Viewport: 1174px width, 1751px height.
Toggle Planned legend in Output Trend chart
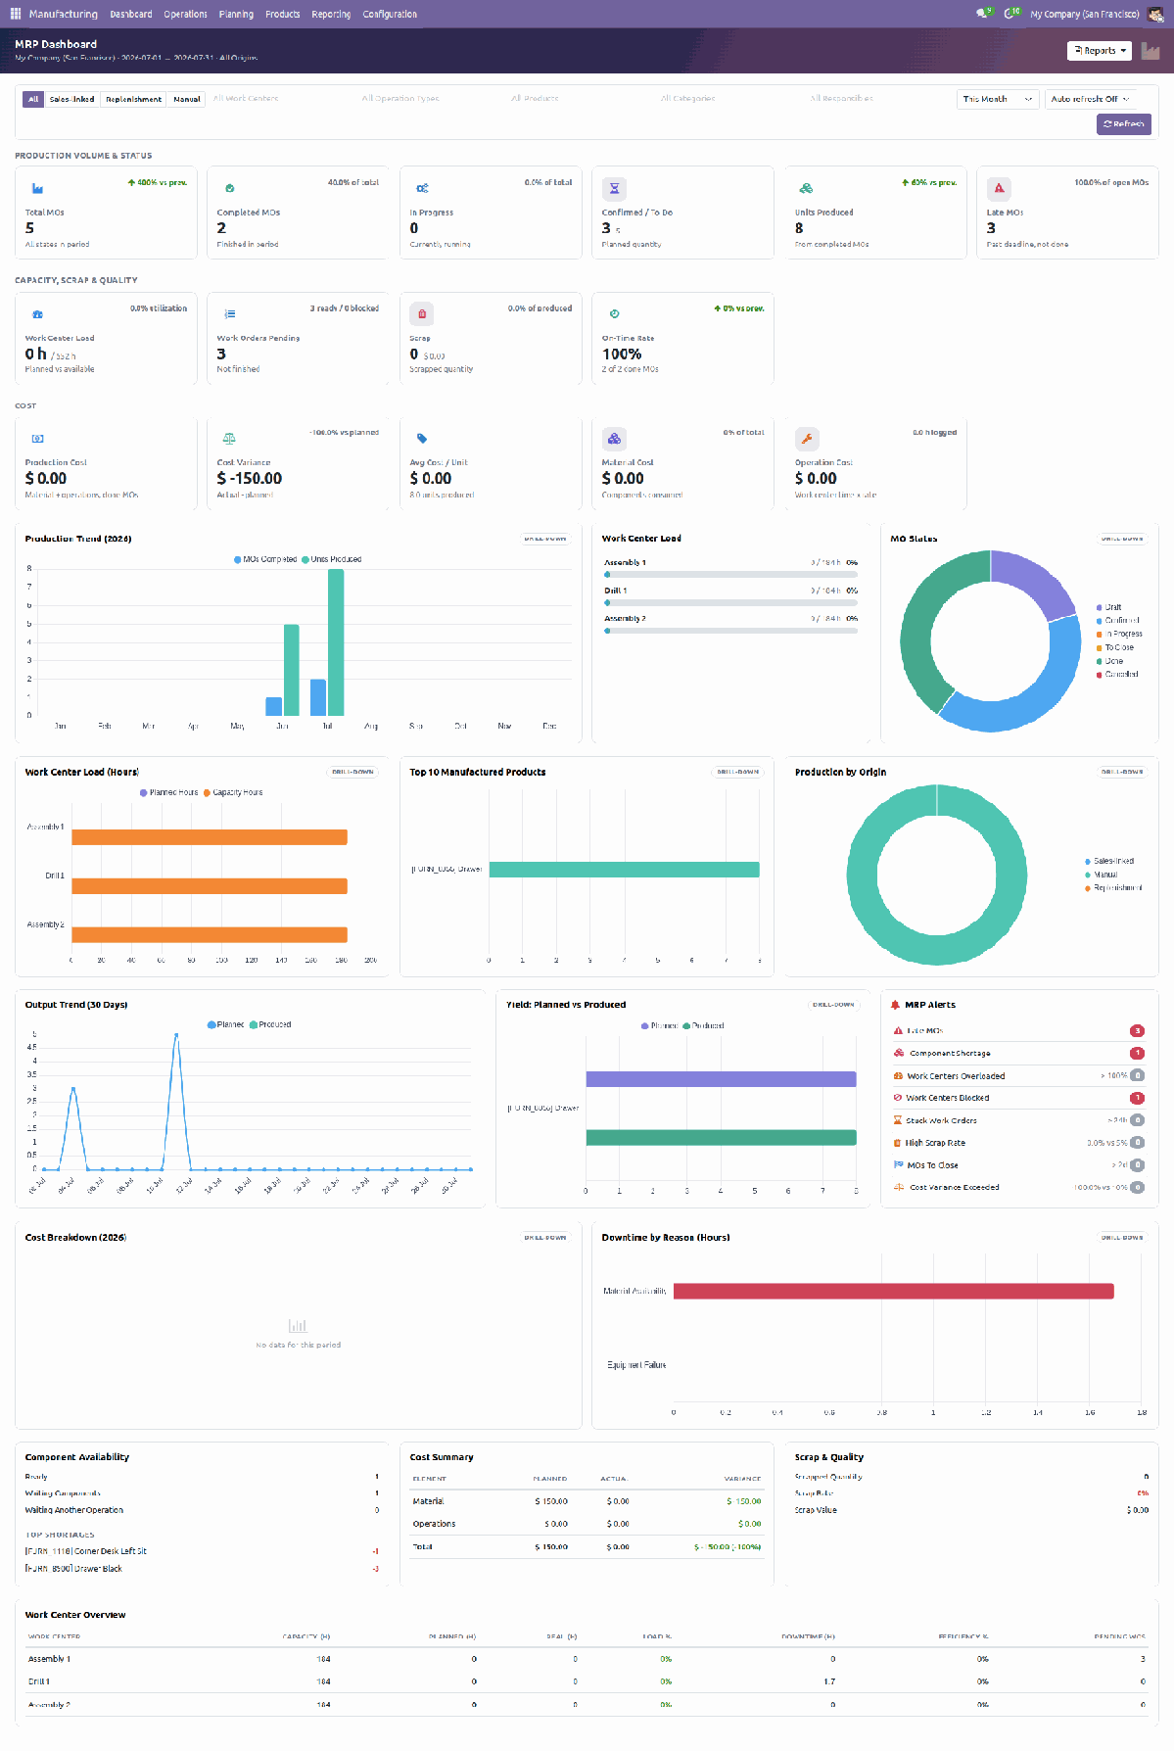pos(226,1024)
